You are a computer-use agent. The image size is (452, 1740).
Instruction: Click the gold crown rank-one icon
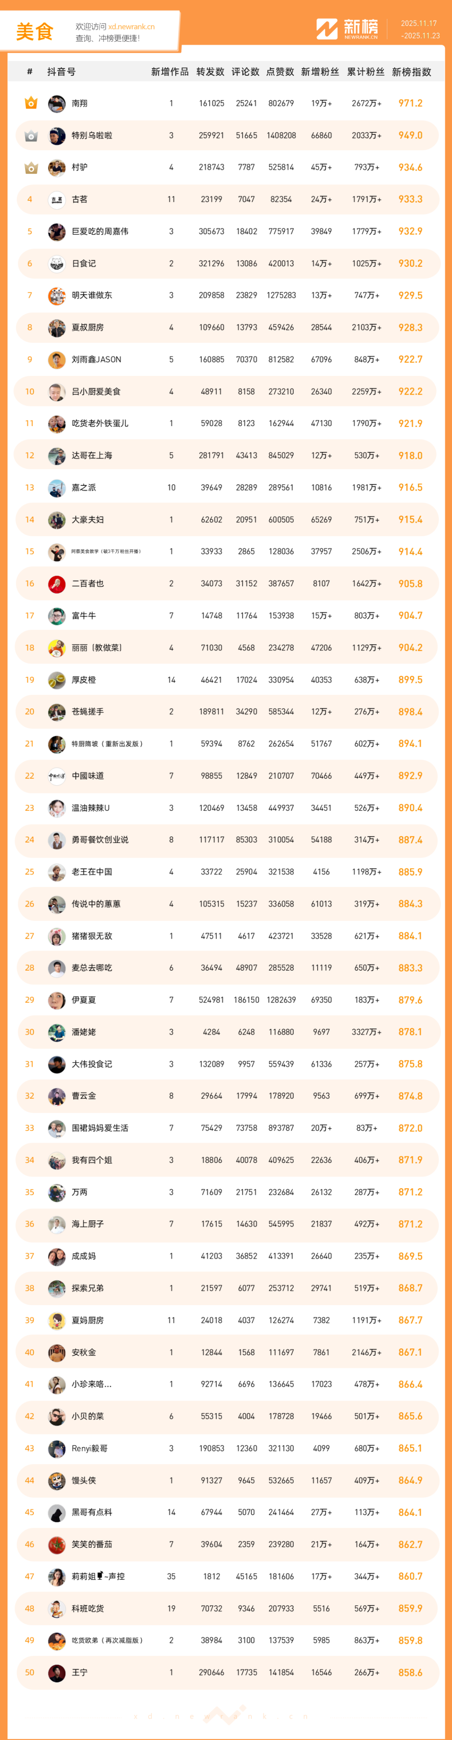31,103
